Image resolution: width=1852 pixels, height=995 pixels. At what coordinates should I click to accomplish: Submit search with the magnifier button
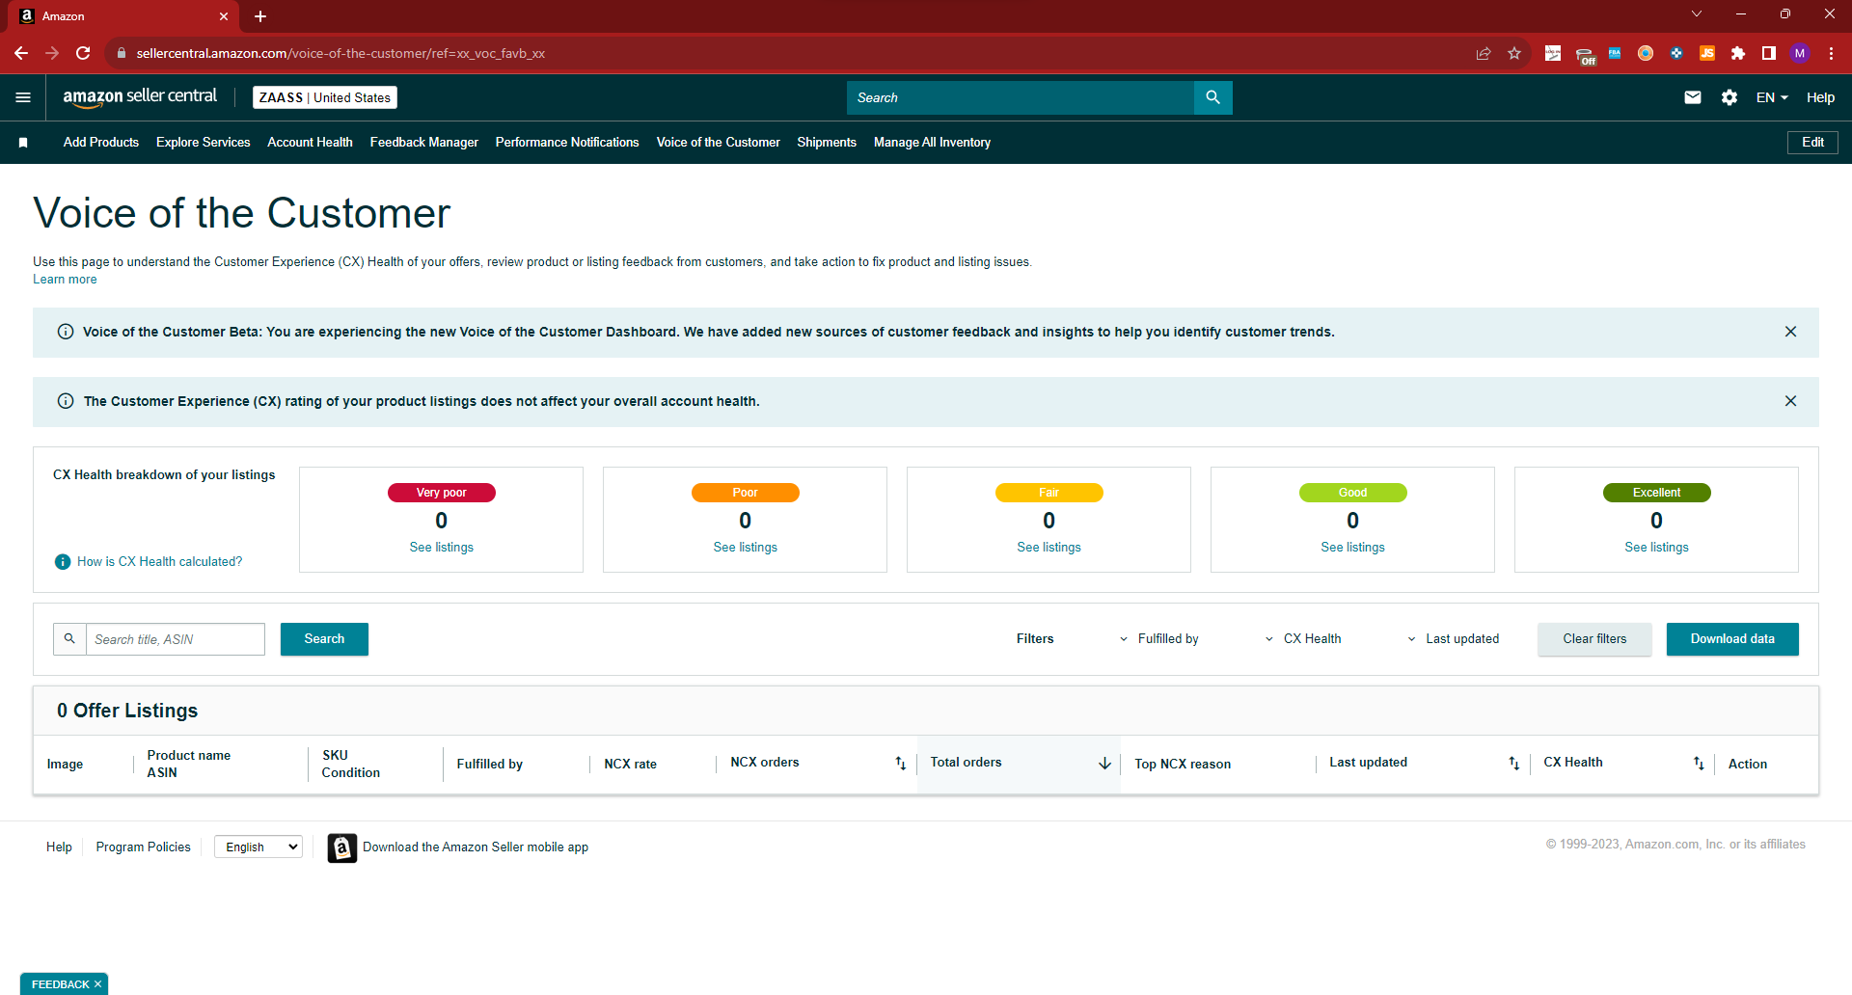coord(1213,97)
